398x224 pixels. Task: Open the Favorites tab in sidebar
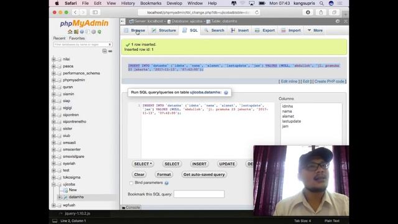76,39
